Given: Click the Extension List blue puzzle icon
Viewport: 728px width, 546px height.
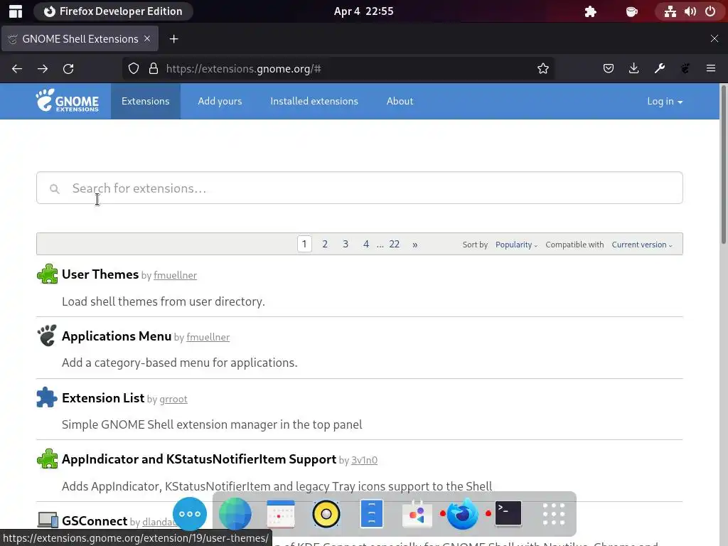Looking at the screenshot, I should coord(47,397).
